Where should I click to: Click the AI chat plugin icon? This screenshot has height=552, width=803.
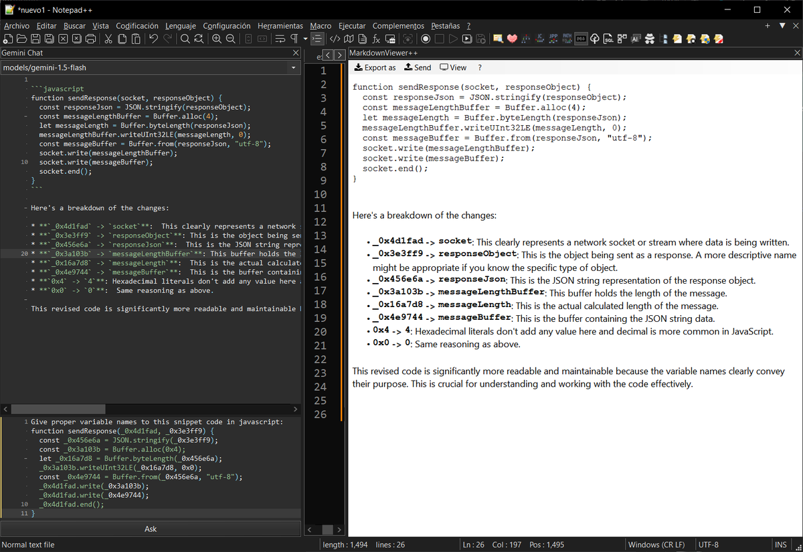point(634,39)
